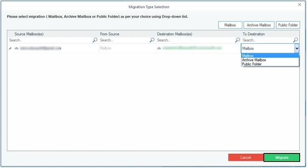
Task: Click the red Cancel button
Action: coord(246,157)
